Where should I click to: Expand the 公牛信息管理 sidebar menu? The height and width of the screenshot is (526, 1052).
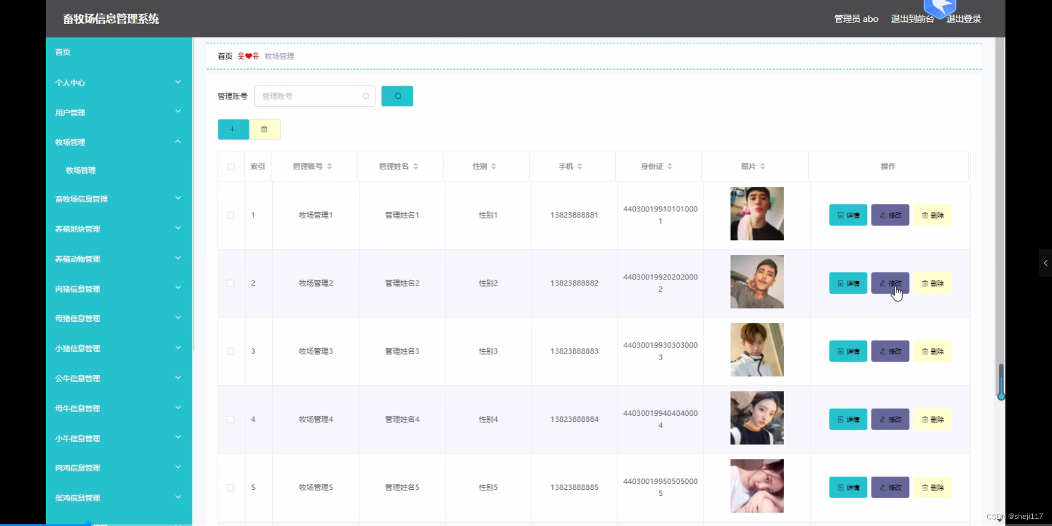[119, 378]
